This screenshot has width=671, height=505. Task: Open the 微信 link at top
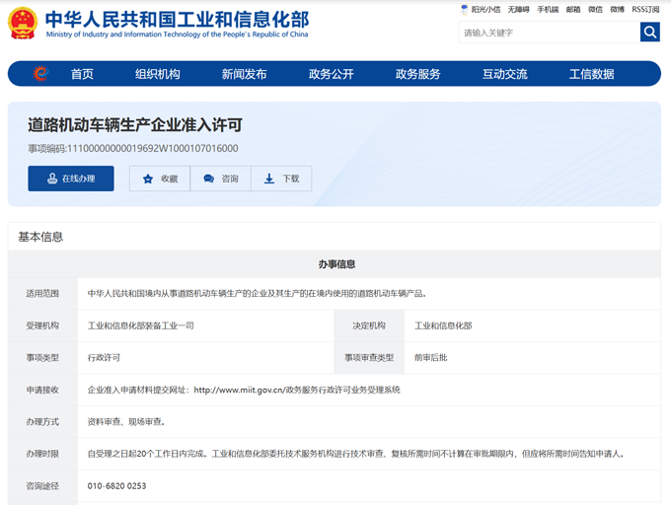tap(595, 10)
